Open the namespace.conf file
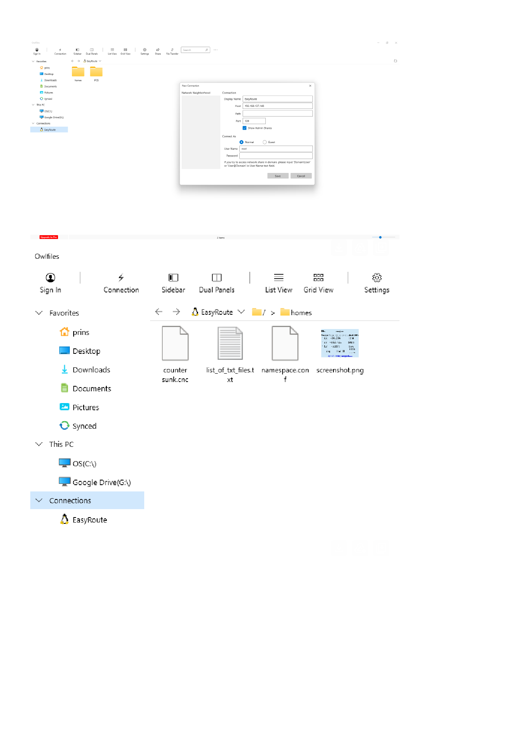This screenshot has width=521, height=738. pyautogui.click(x=285, y=344)
